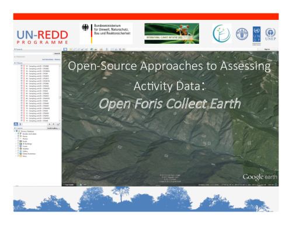Screen dimensions: 292x225
Task: Select the Add Path toolbar icon
Action: click(x=79, y=49)
